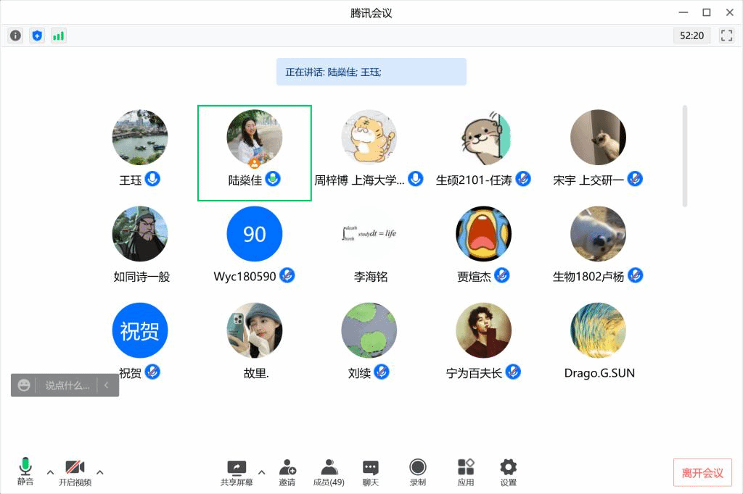Toggle fullscreen mode in top-right corner
This screenshot has width=743, height=494.
tap(726, 35)
